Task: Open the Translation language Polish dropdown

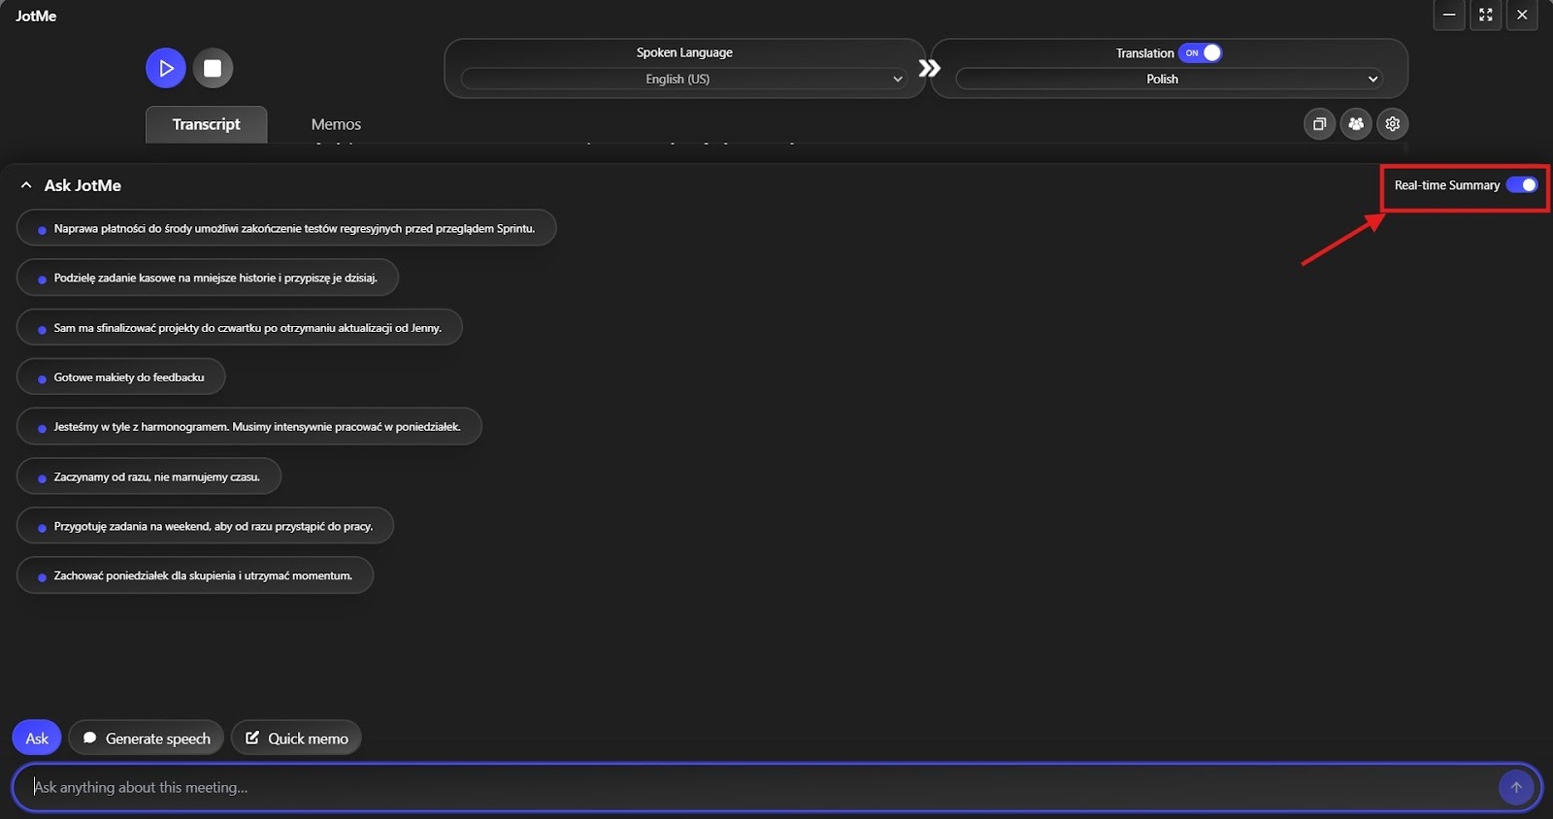Action: pos(1170,79)
